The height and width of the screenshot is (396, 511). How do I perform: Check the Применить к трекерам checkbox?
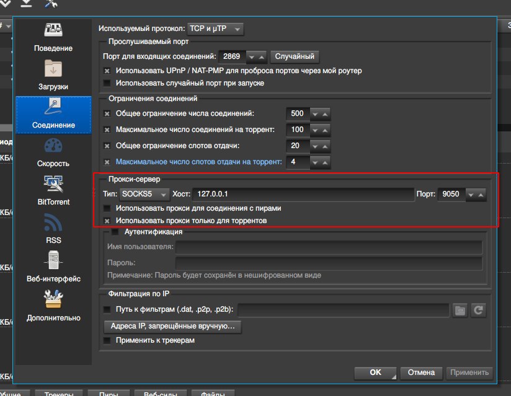pyautogui.click(x=107, y=340)
